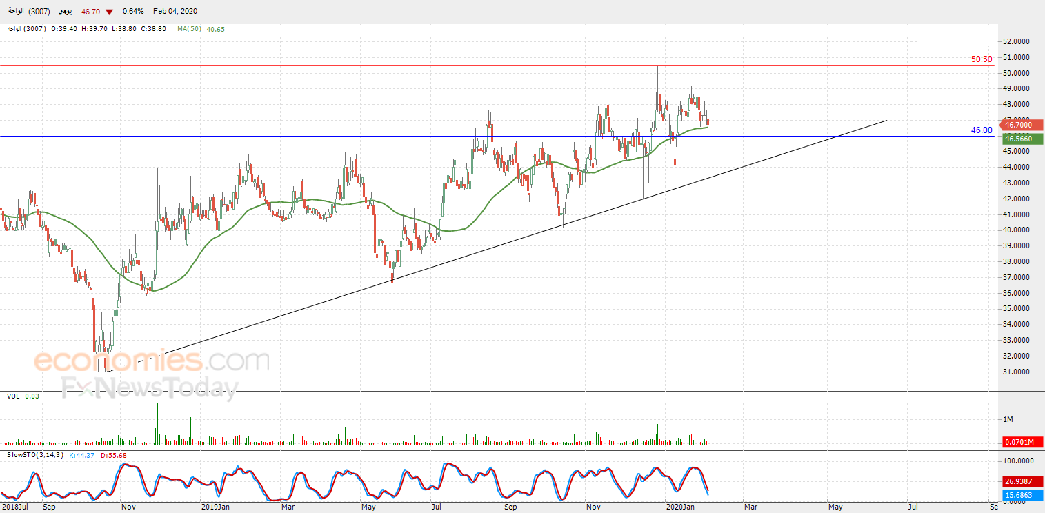
Task: Select the 50.50 resistance level label
Action: click(982, 59)
